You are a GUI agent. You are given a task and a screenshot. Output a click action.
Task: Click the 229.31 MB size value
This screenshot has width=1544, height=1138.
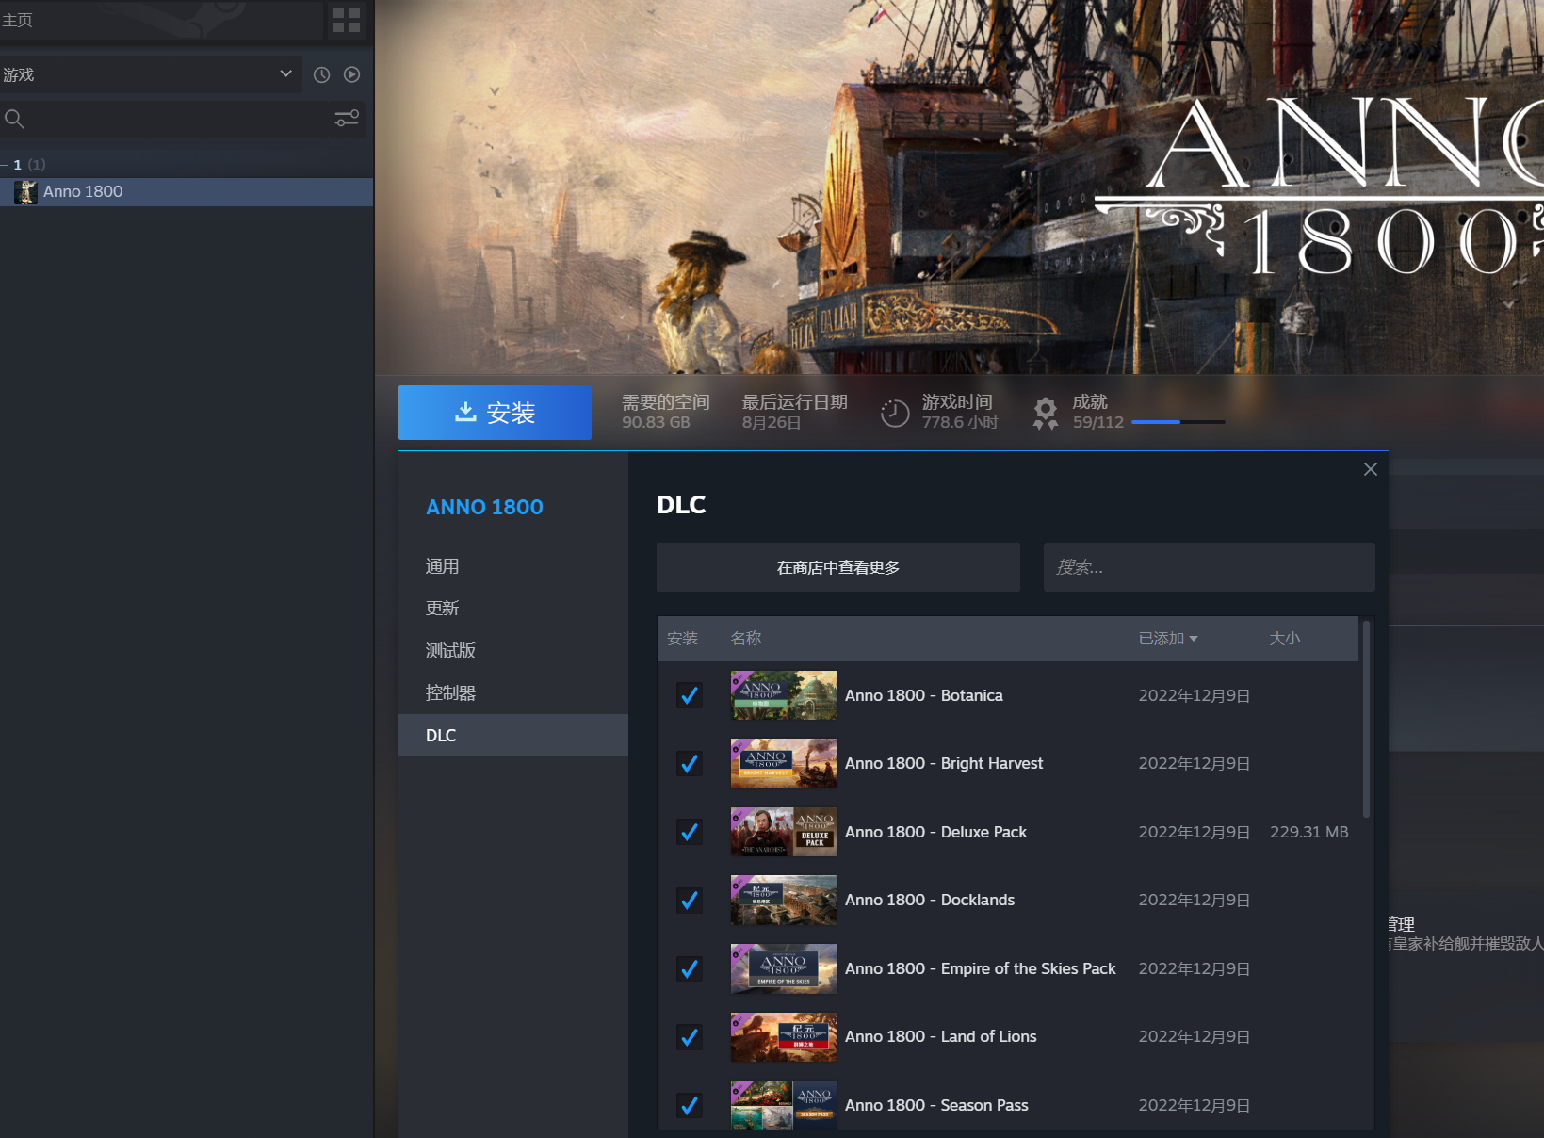[1309, 832]
